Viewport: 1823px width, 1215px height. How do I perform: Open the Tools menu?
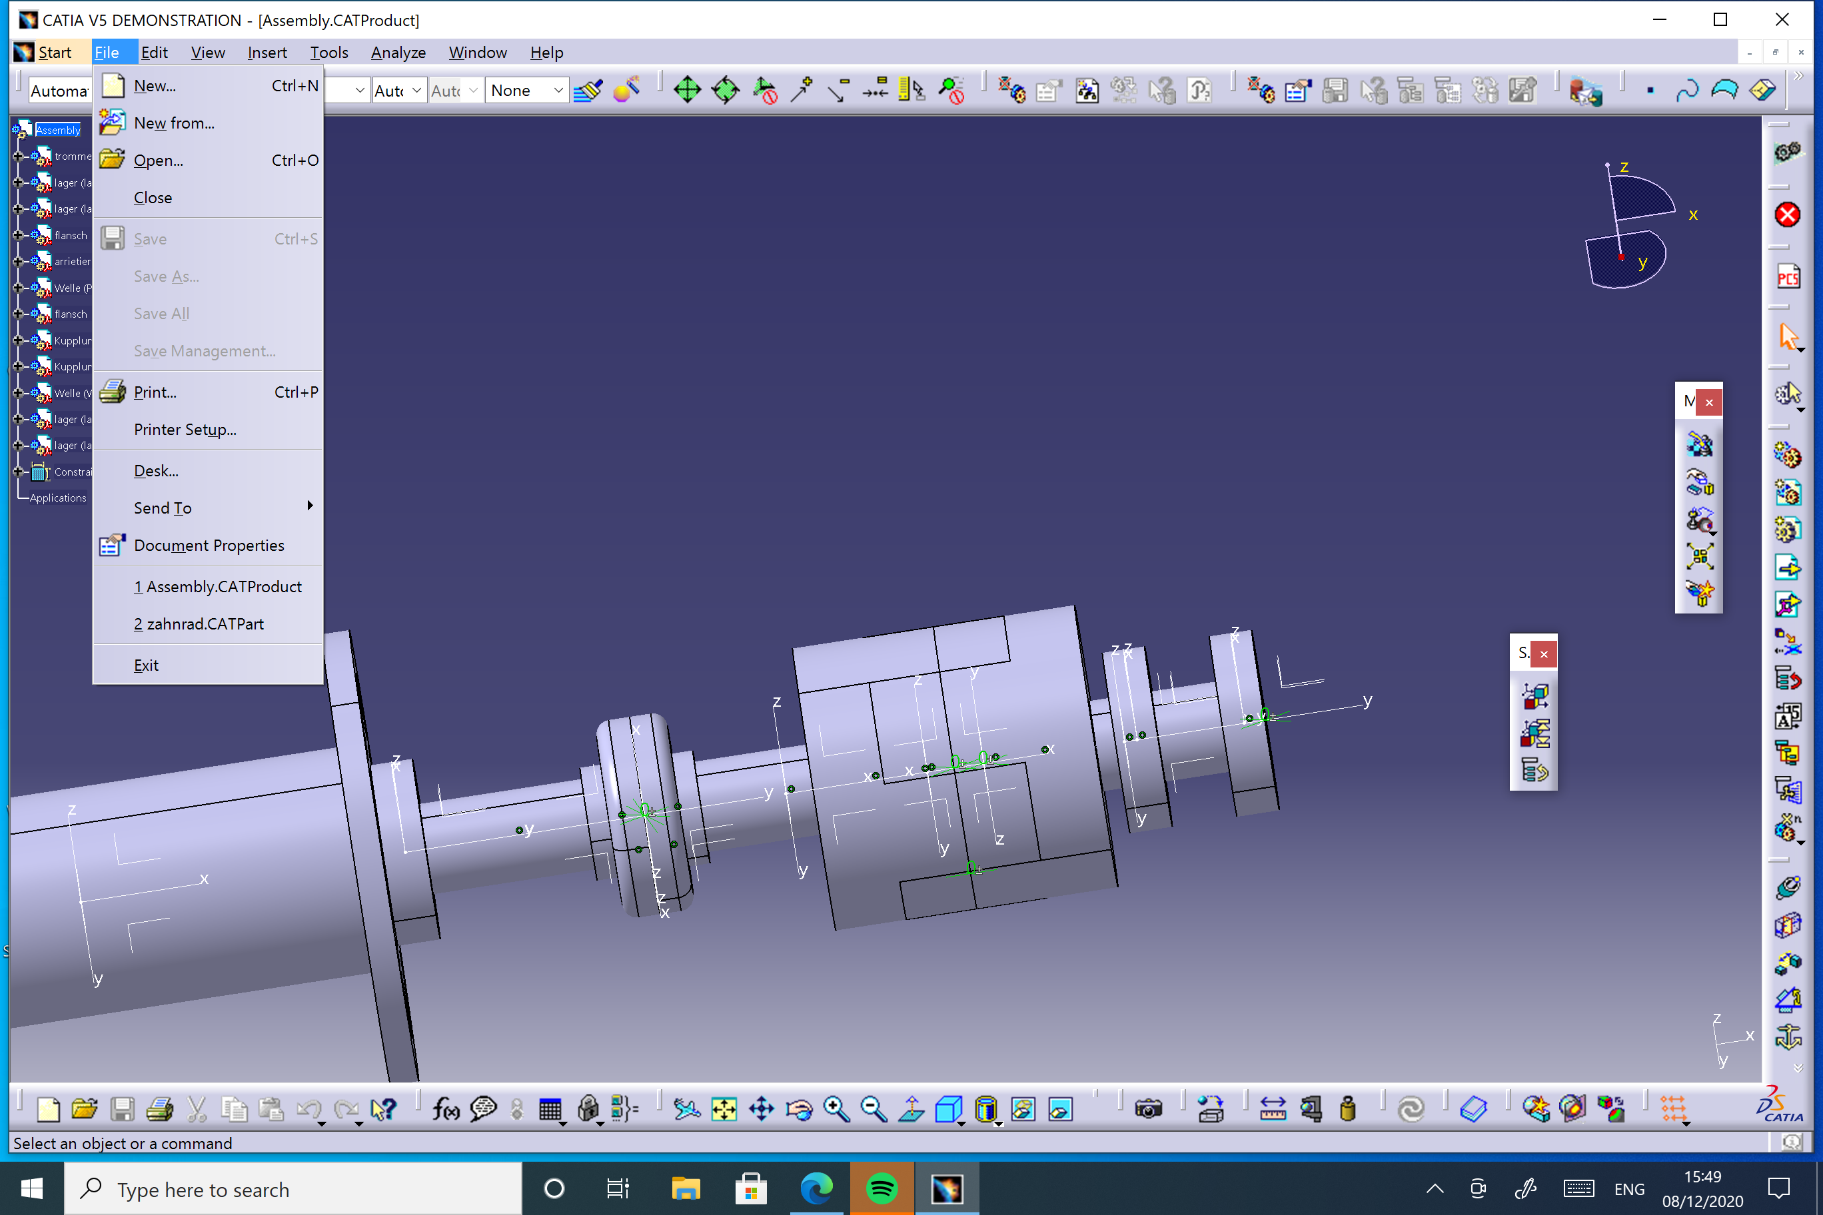pos(328,52)
